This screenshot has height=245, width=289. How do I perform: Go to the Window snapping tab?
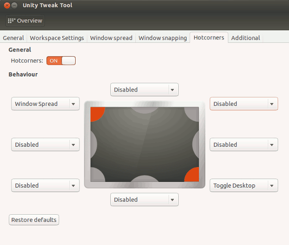(163, 38)
